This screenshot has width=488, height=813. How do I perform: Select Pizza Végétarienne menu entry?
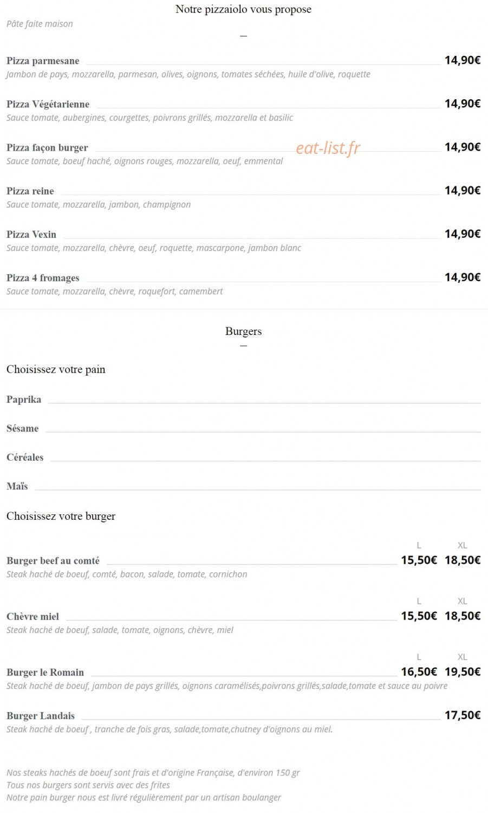pyautogui.click(x=48, y=104)
